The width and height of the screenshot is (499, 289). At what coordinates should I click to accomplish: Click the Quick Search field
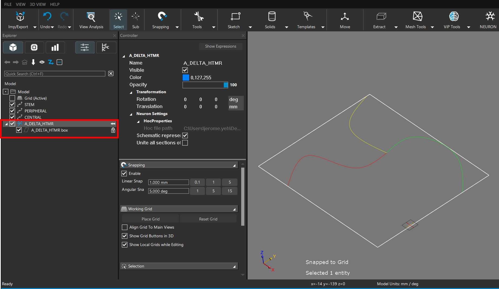[55, 74]
